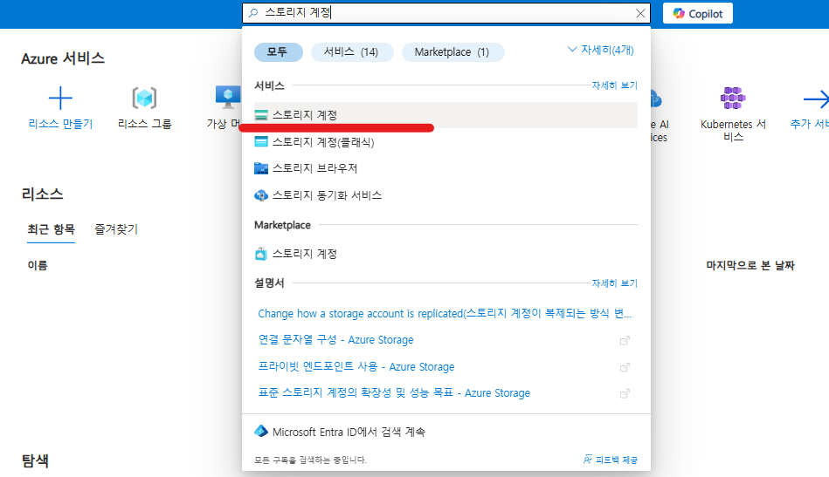The image size is (829, 477).
Task: Expand the 자세히(4개) filter options
Action: click(x=601, y=50)
